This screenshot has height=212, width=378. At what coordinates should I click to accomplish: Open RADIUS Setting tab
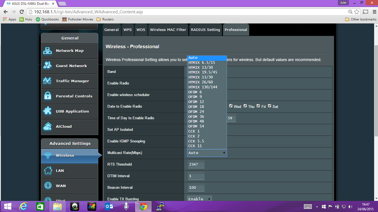pos(205,30)
